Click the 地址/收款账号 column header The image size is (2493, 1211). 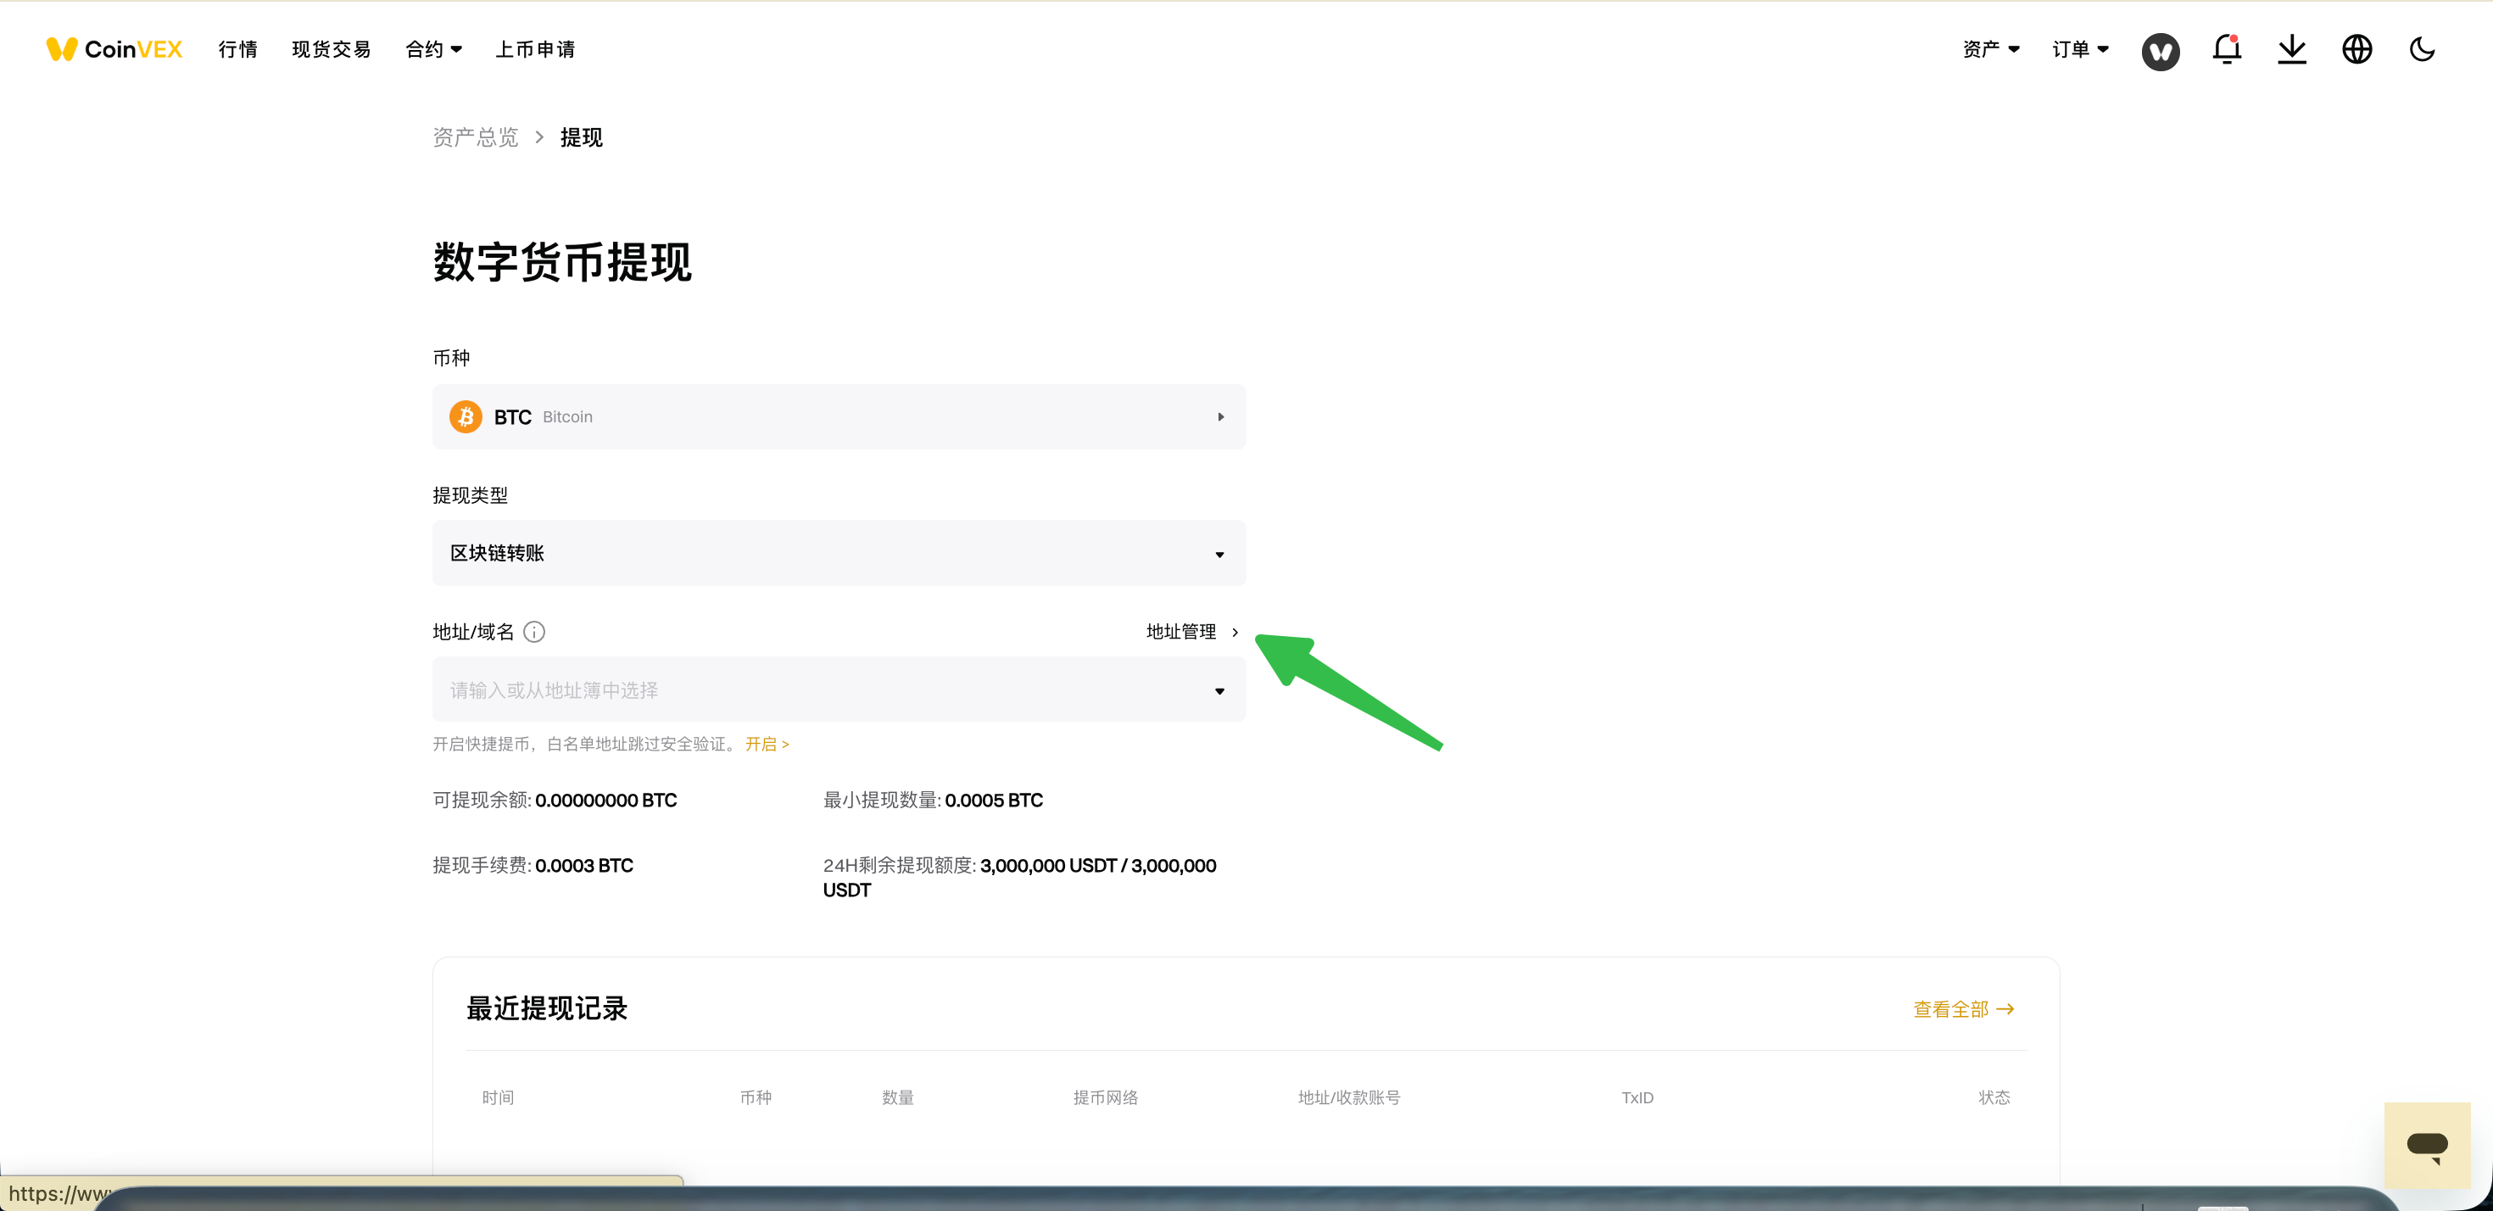pyautogui.click(x=1349, y=1097)
